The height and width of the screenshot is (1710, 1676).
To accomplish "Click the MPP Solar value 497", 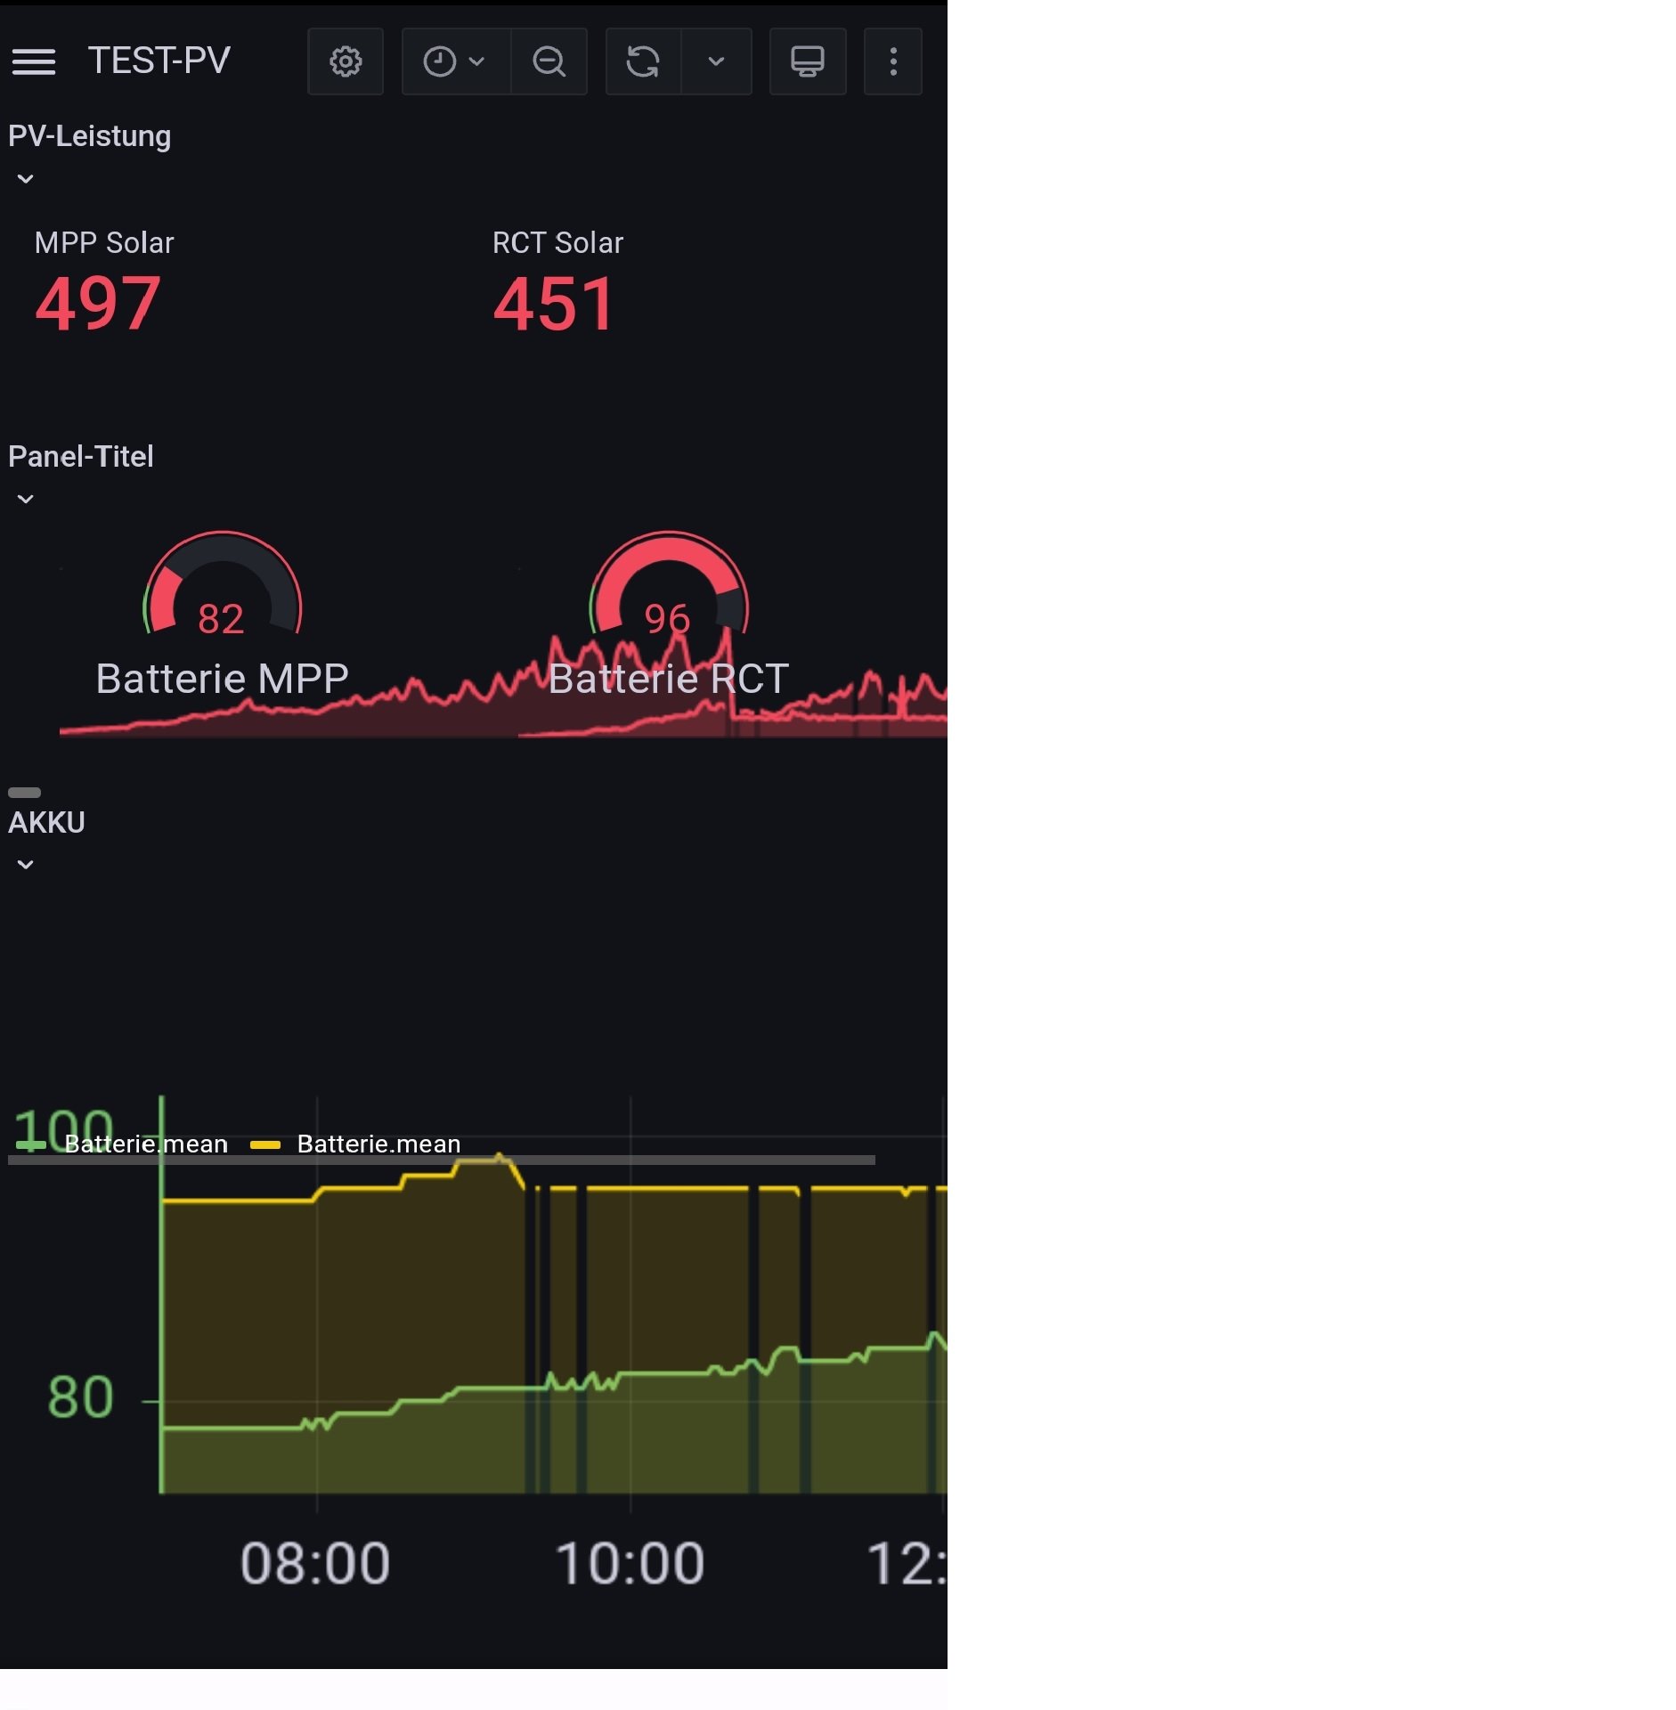I will (x=98, y=304).
